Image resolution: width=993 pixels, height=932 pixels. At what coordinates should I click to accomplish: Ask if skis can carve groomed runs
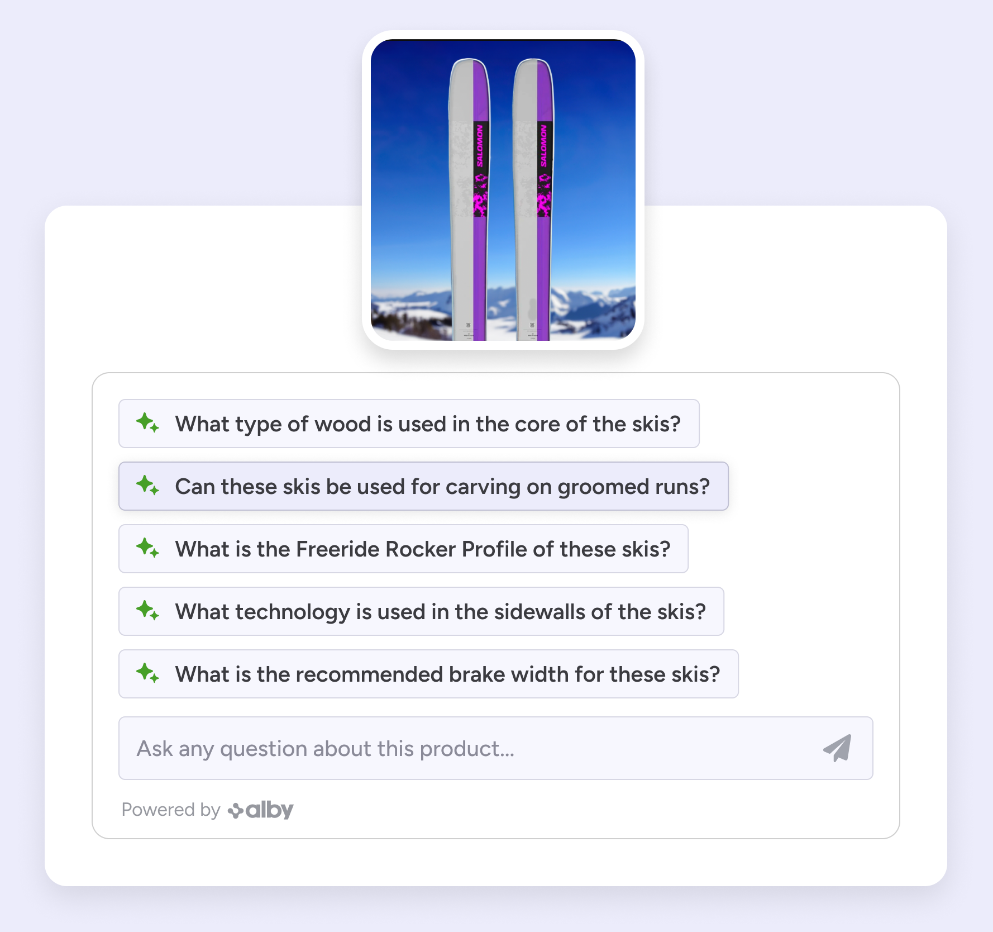[442, 487]
